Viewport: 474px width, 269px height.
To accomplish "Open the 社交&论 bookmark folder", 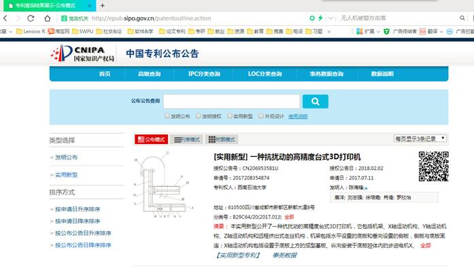I will pyautogui.click(x=109, y=31).
